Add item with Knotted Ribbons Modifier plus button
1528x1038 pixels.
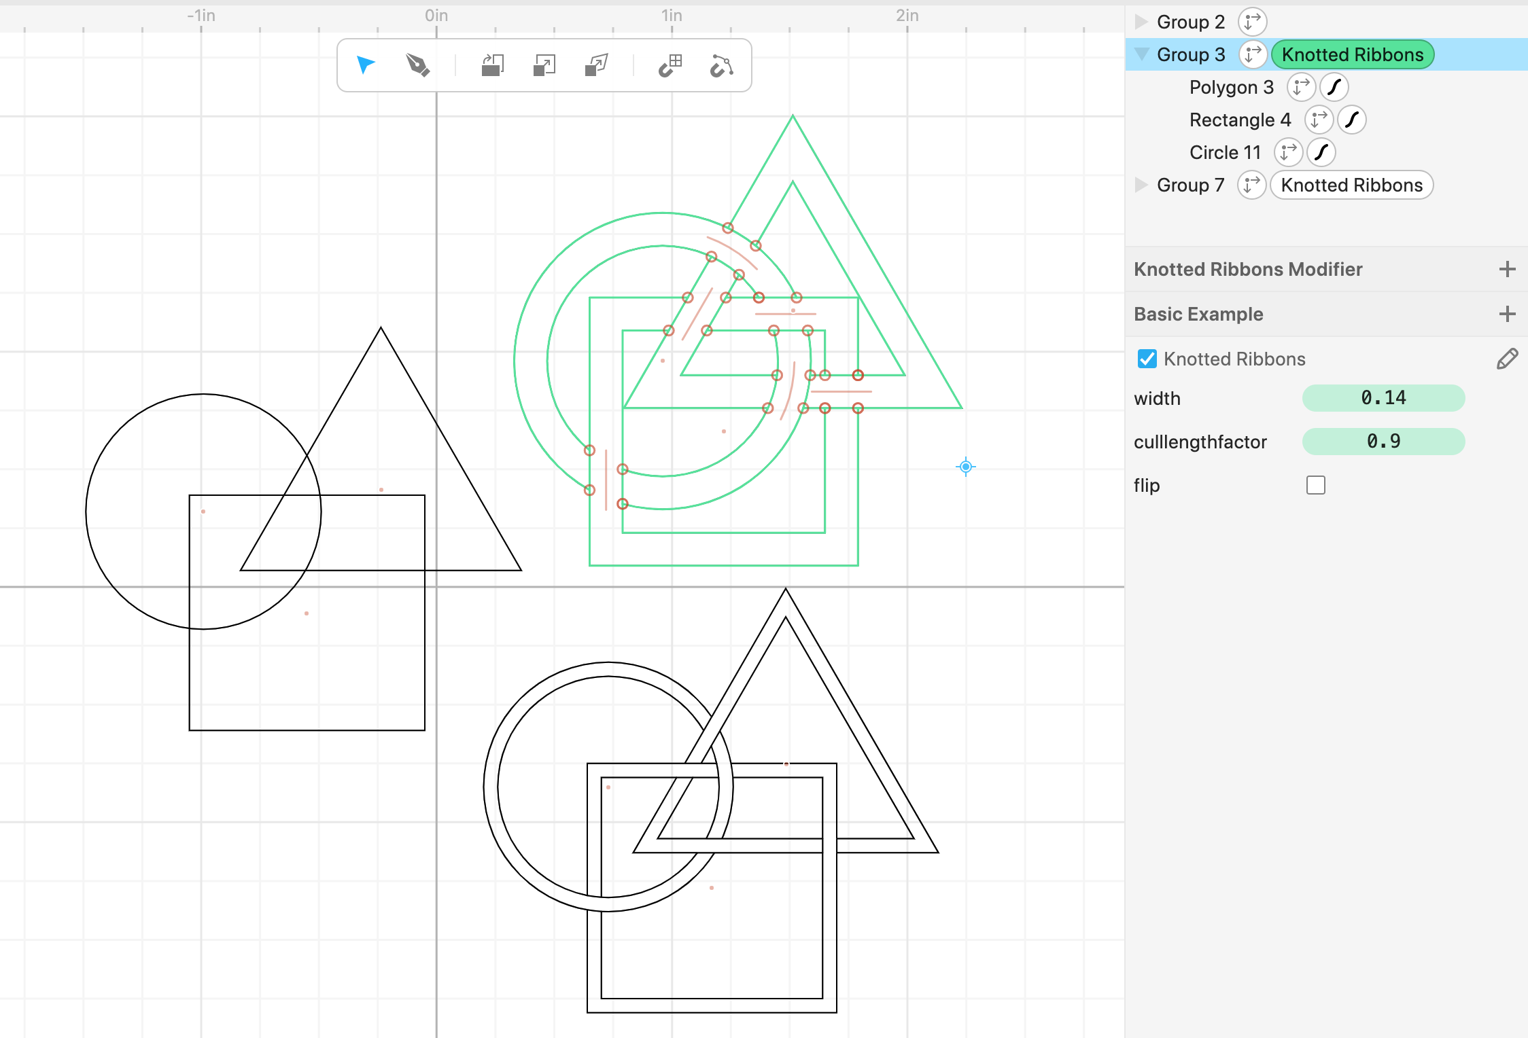(1507, 269)
